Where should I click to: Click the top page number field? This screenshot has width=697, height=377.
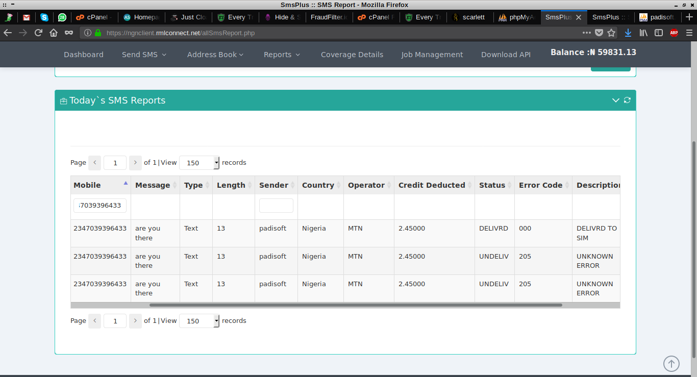click(115, 163)
